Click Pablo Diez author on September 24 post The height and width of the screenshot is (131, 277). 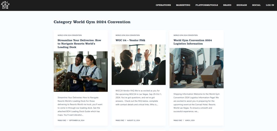(x=62, y=120)
